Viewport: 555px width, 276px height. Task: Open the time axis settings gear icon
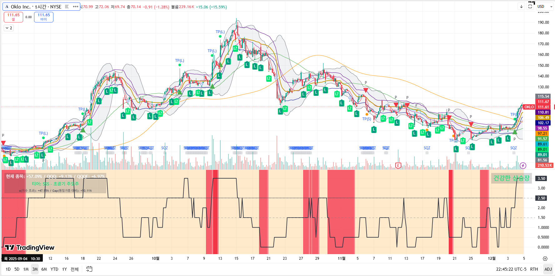pyautogui.click(x=545, y=259)
